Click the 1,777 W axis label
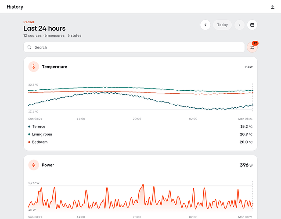Image resolution: width=281 pixels, height=219 pixels. 34,183
